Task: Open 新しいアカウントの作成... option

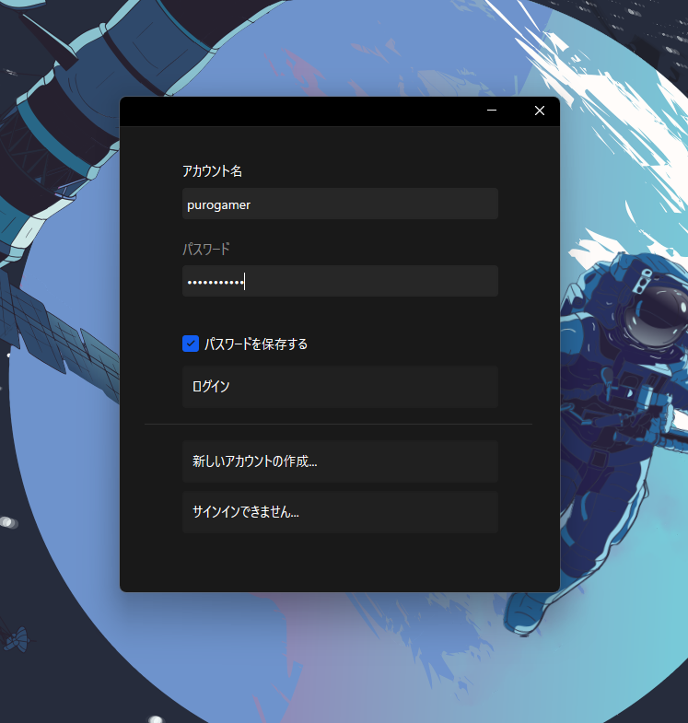Action: (x=340, y=461)
